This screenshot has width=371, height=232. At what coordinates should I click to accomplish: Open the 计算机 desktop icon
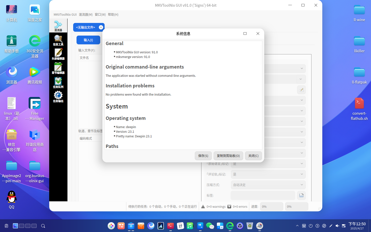pos(12,13)
